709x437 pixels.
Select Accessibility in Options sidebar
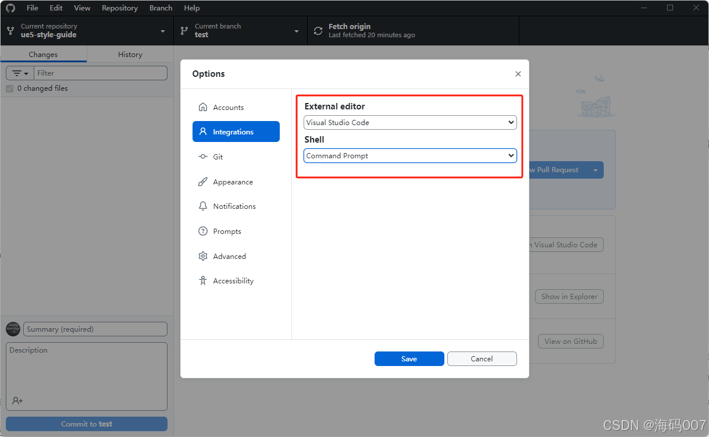pyautogui.click(x=236, y=280)
